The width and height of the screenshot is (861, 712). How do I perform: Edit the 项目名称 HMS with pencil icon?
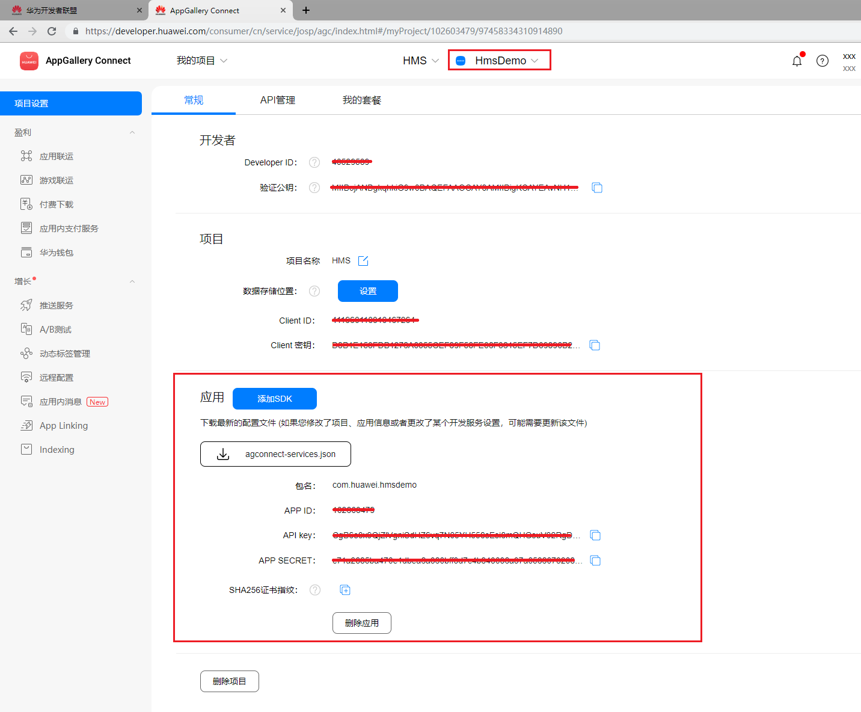[x=363, y=260]
